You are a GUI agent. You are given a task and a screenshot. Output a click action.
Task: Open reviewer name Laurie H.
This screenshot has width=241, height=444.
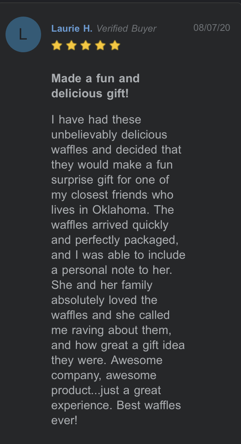pos(72,28)
